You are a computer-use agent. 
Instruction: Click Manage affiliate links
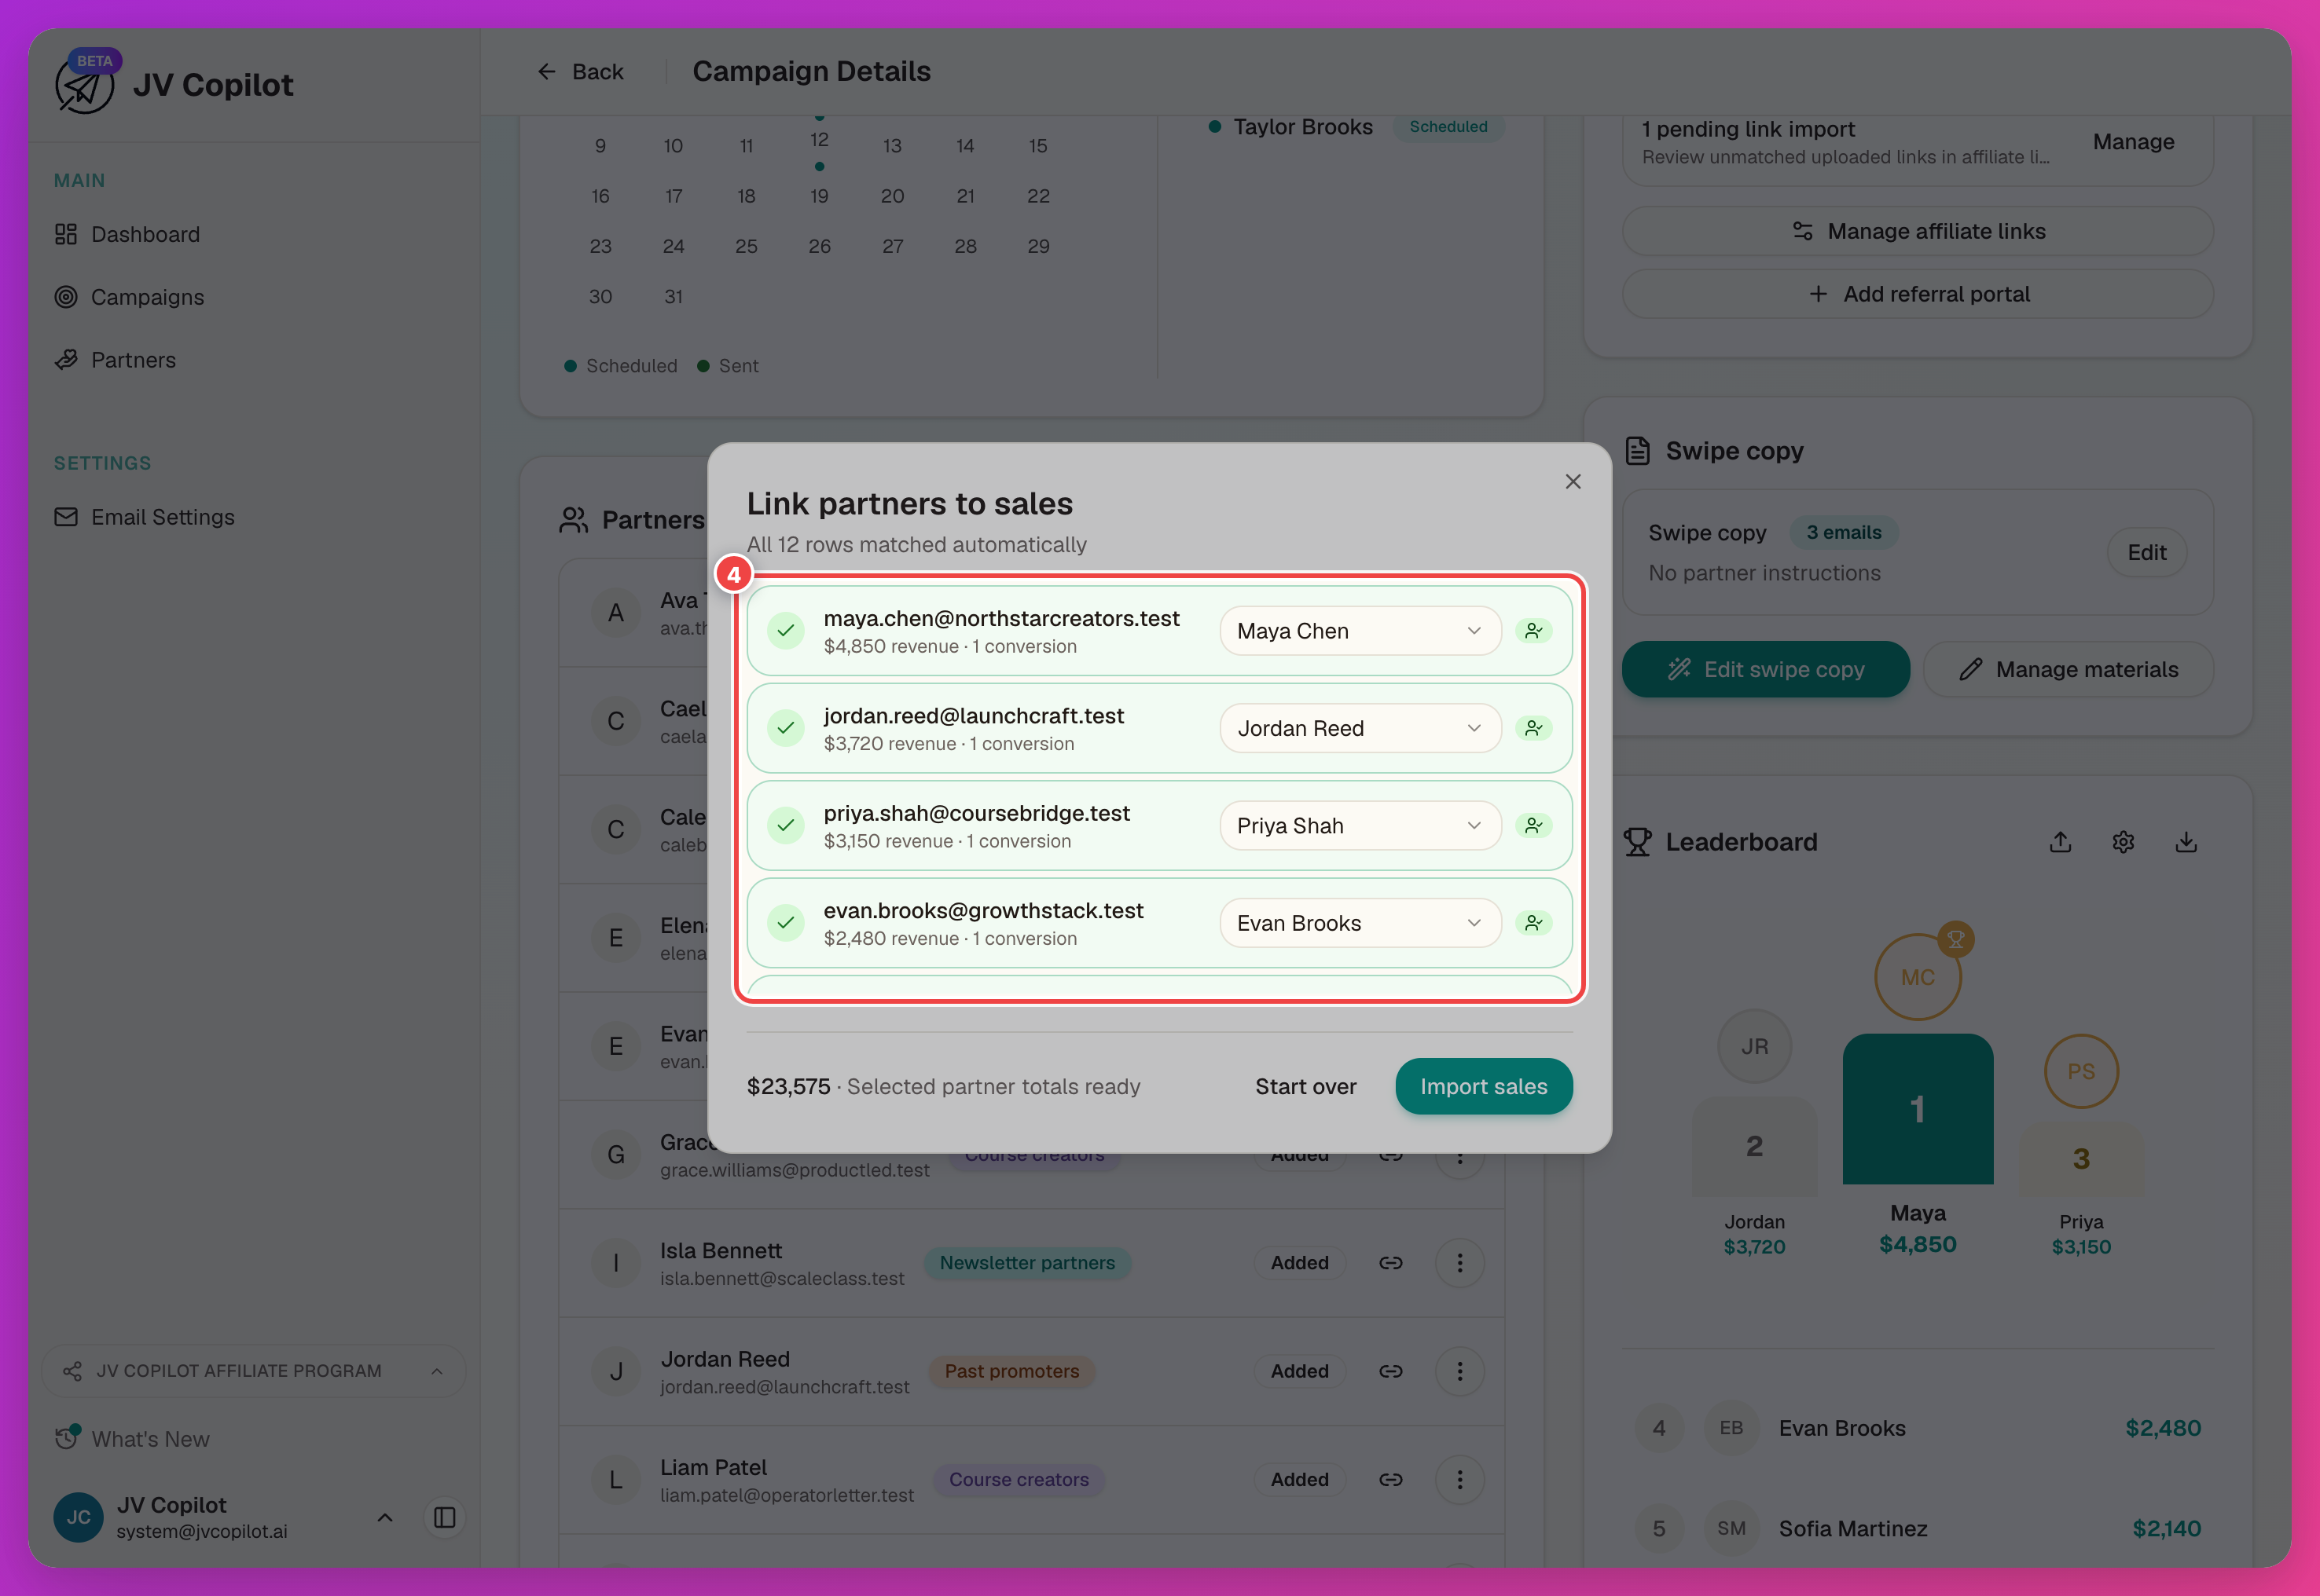(x=1917, y=231)
